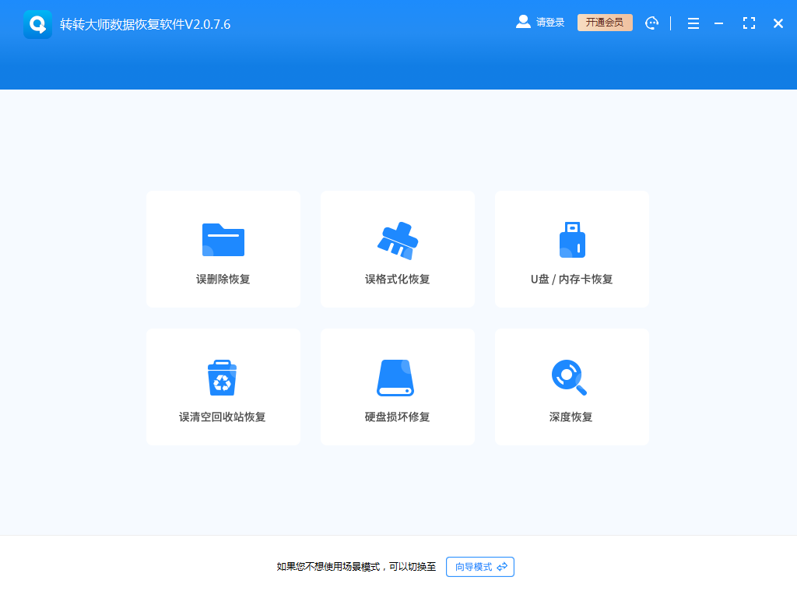Select the 硬盘损坏修复 hard disk icon
797x598 pixels.
tap(397, 376)
